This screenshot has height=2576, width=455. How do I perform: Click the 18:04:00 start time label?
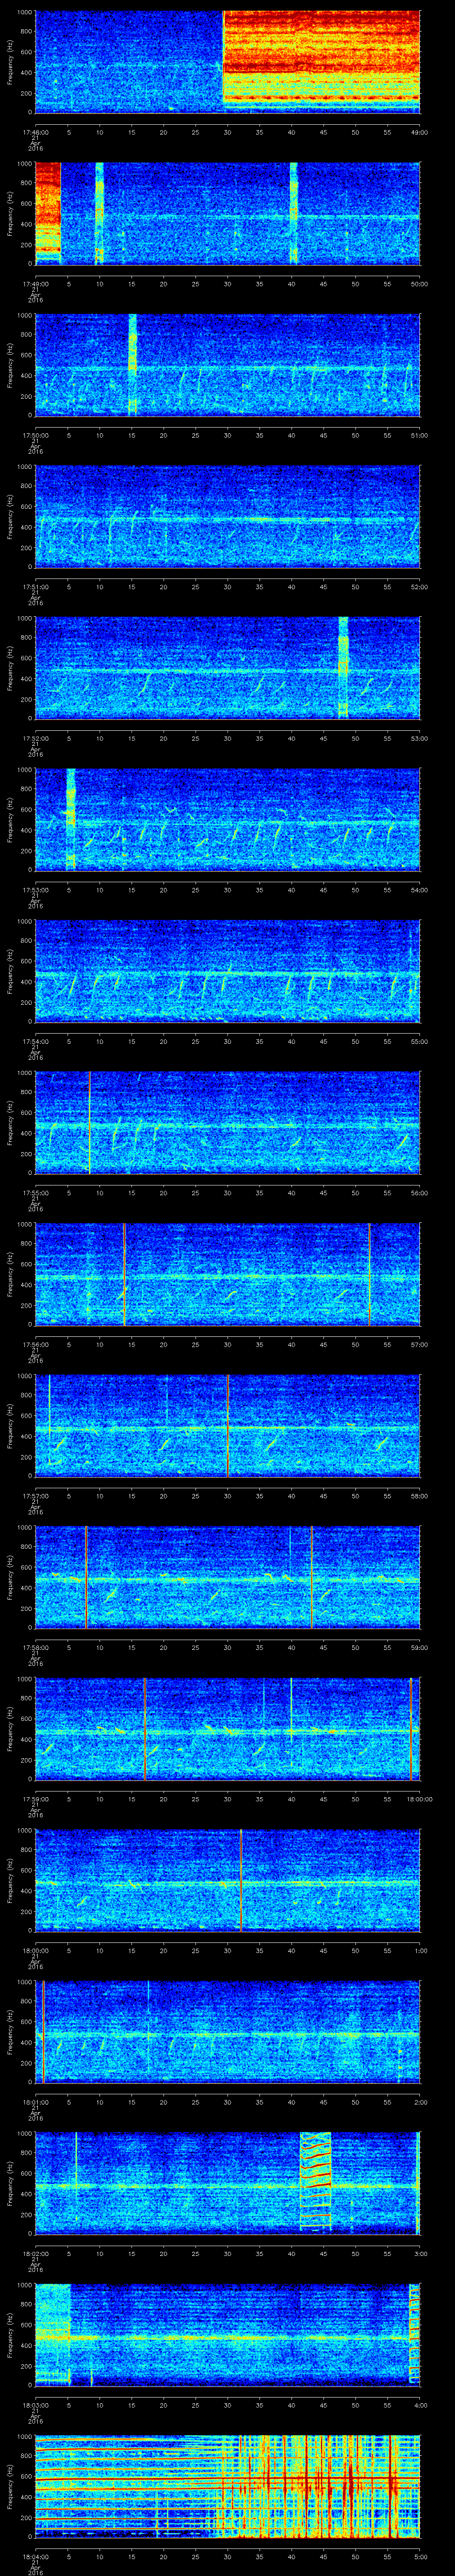(35, 2557)
